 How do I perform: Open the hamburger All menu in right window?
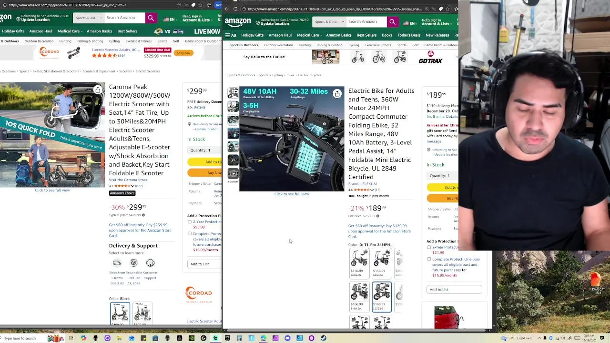[231, 35]
